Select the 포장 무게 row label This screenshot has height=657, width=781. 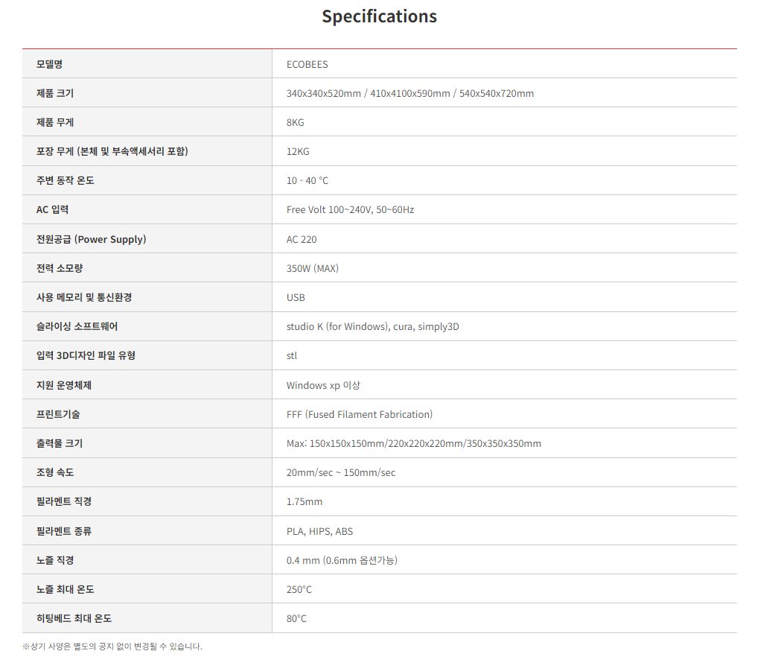tap(112, 151)
